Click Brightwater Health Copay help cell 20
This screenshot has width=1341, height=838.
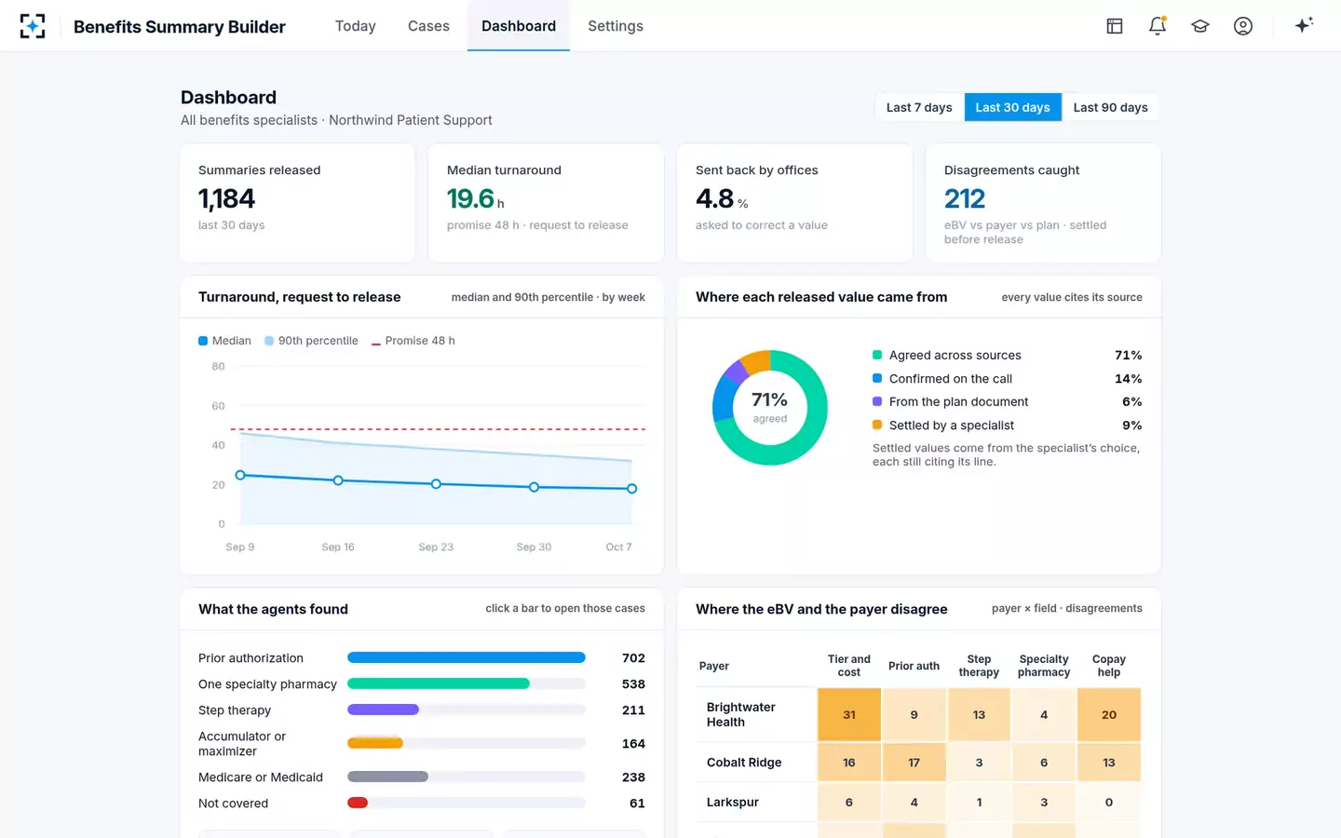point(1109,714)
